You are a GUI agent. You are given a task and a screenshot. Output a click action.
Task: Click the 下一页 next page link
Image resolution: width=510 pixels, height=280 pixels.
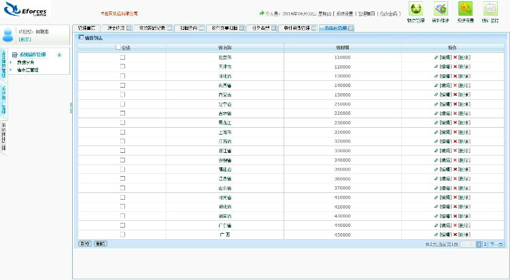tap(496, 243)
